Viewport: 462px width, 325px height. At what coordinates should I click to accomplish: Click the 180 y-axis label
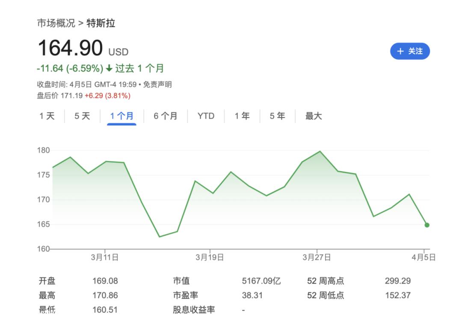pyautogui.click(x=43, y=150)
